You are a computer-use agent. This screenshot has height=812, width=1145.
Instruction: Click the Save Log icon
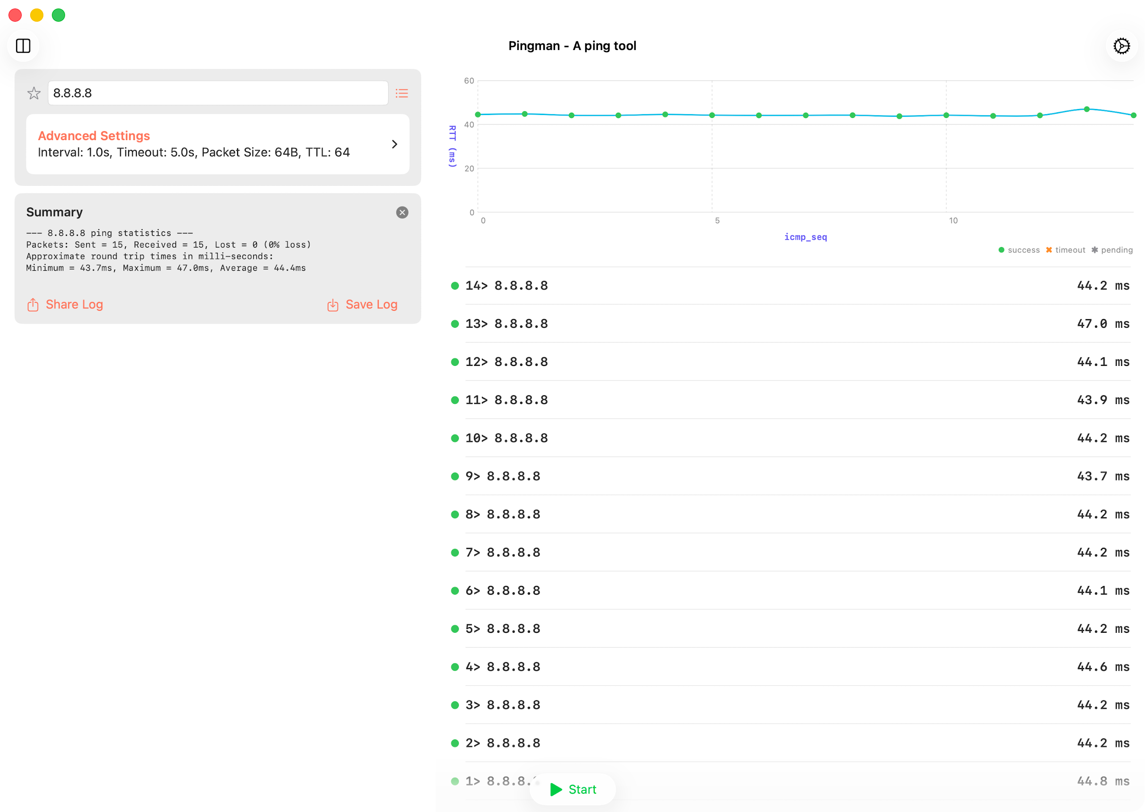[333, 305]
